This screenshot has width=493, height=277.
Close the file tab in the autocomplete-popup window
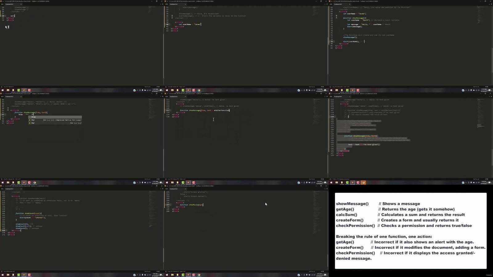(x=21, y=96)
